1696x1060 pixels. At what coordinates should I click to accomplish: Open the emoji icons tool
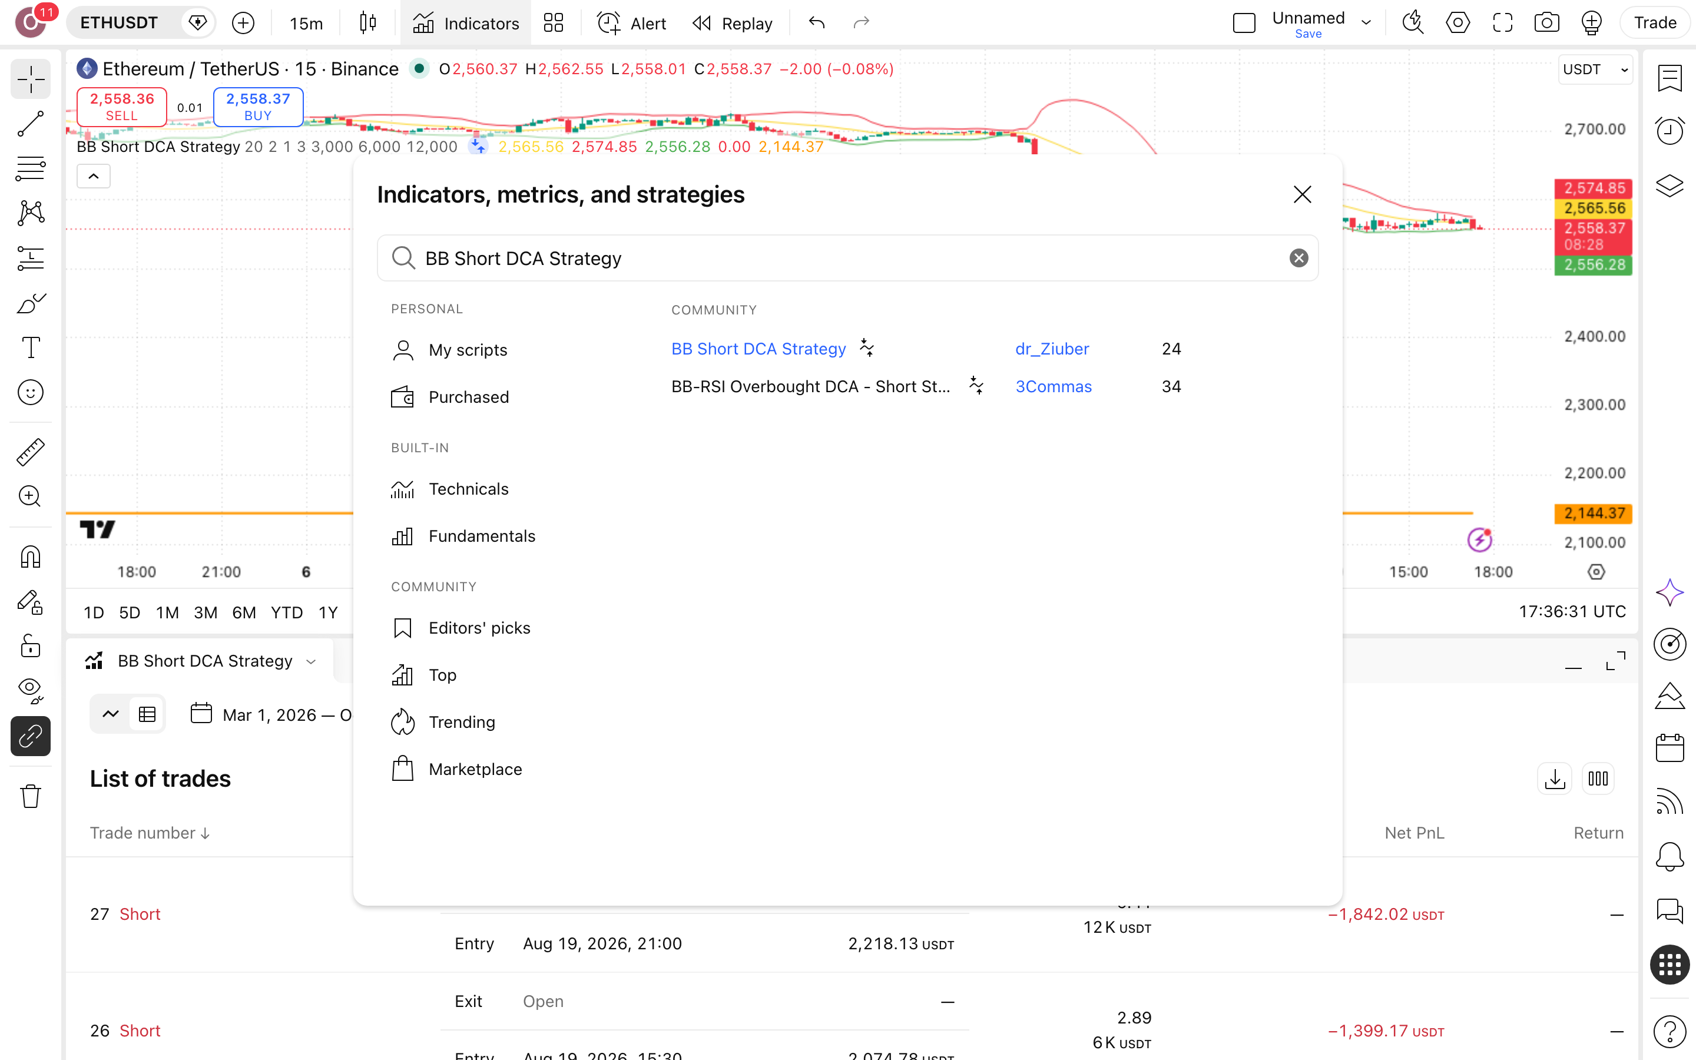coord(30,393)
